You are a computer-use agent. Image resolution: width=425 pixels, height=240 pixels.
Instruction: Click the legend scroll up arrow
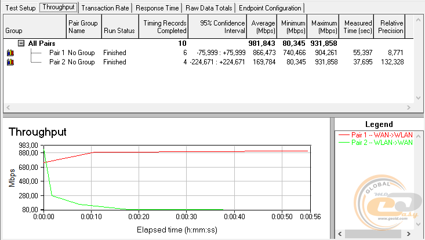(x=419, y=136)
